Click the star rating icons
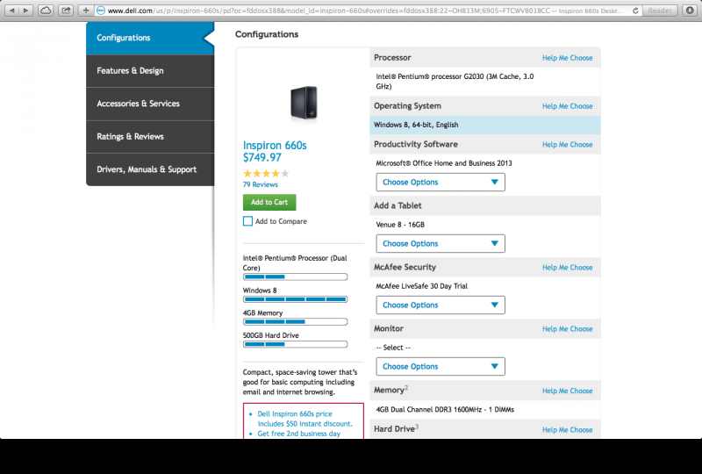 (x=266, y=174)
